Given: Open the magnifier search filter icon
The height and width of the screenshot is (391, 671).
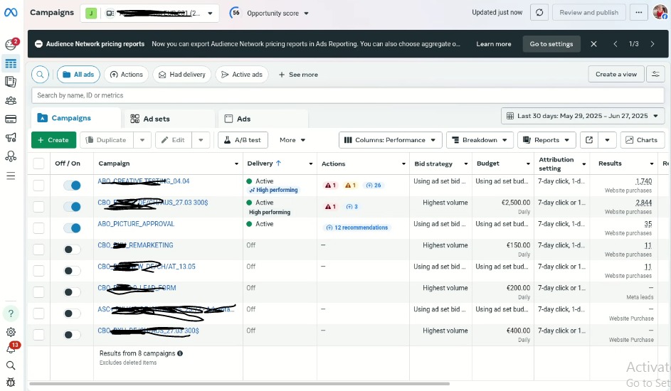Looking at the screenshot, I should (x=40, y=75).
